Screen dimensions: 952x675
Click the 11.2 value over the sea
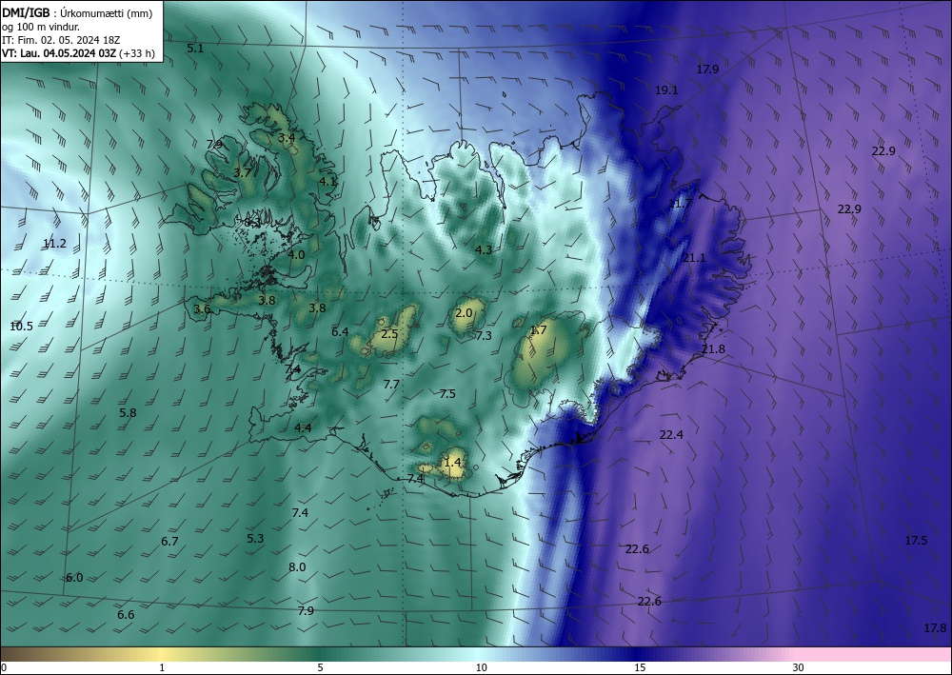(54, 244)
